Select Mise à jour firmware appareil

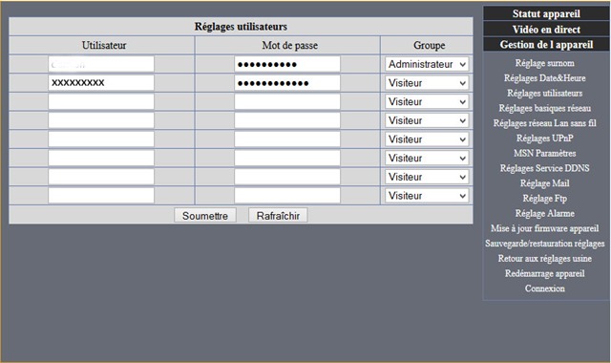click(544, 228)
